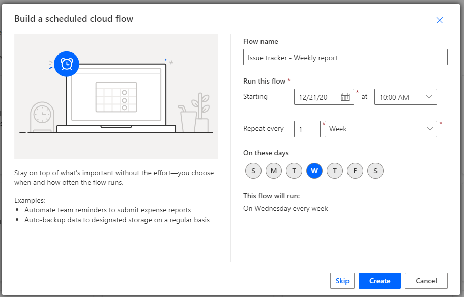This screenshot has width=464, height=297.
Task: Click the alarm clock illustration icon
Action: pyautogui.click(x=66, y=64)
